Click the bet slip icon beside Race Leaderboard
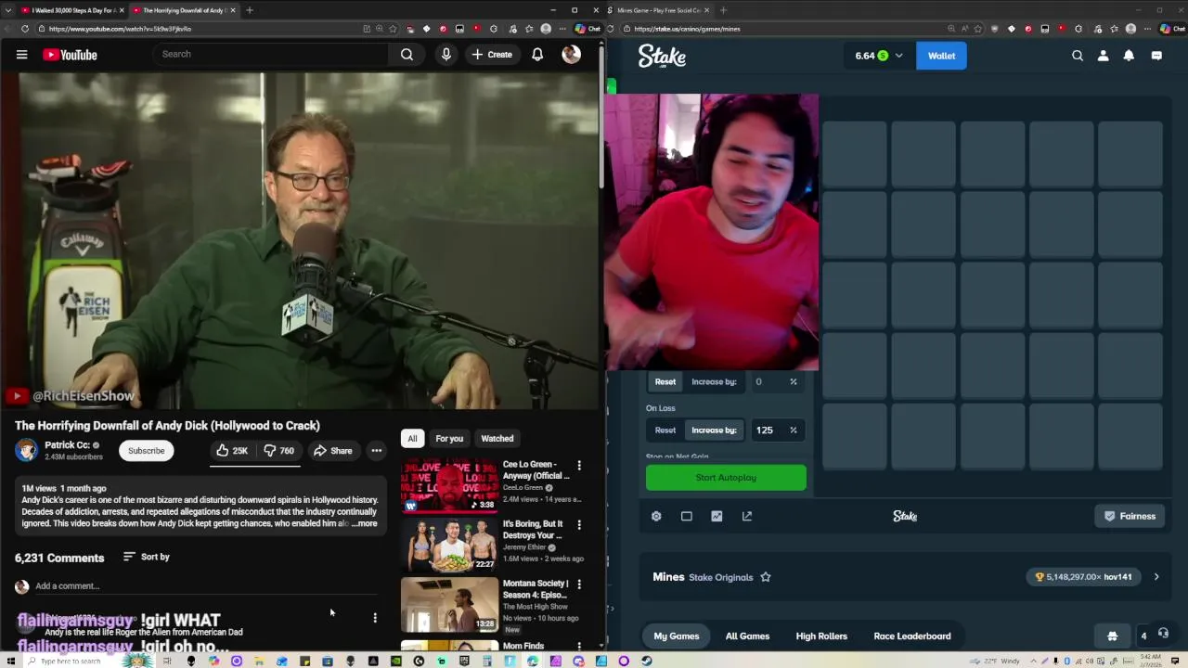Image resolution: width=1188 pixels, height=668 pixels. point(1112,636)
